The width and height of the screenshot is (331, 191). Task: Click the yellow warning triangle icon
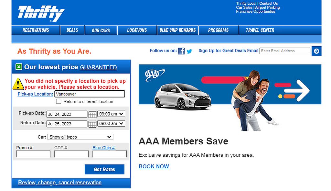tap(18, 84)
